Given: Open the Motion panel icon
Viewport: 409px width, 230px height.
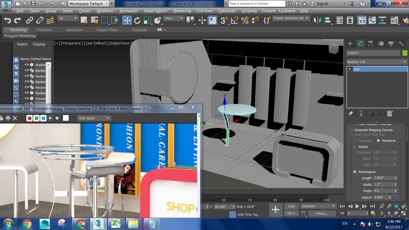Looking at the screenshot, I should tap(381, 43).
